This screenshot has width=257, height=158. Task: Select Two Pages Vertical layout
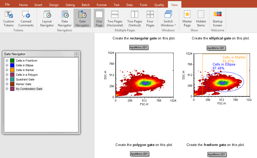click(x=134, y=19)
